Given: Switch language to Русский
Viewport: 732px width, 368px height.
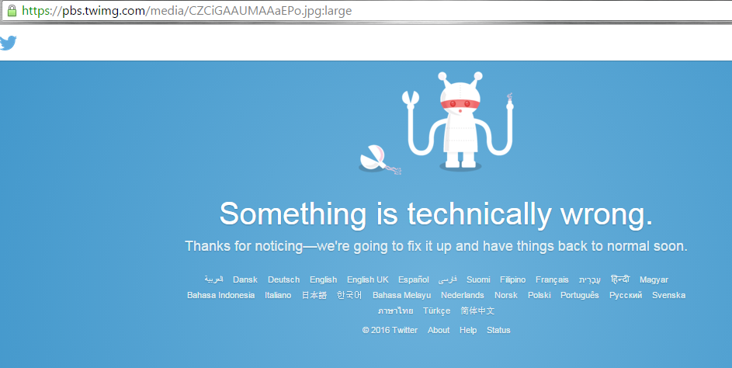Looking at the screenshot, I should [x=626, y=295].
